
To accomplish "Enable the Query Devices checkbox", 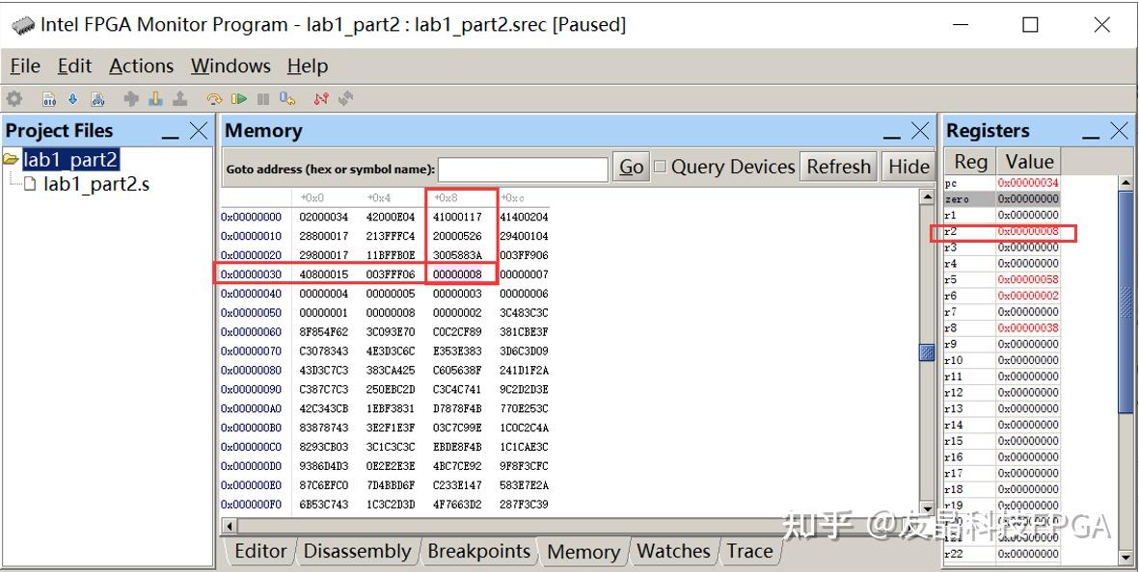I will click(x=662, y=166).
